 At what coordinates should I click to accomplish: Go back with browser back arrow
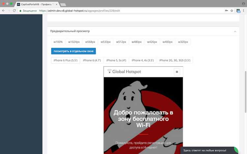pyautogui.click(x=3, y=11)
